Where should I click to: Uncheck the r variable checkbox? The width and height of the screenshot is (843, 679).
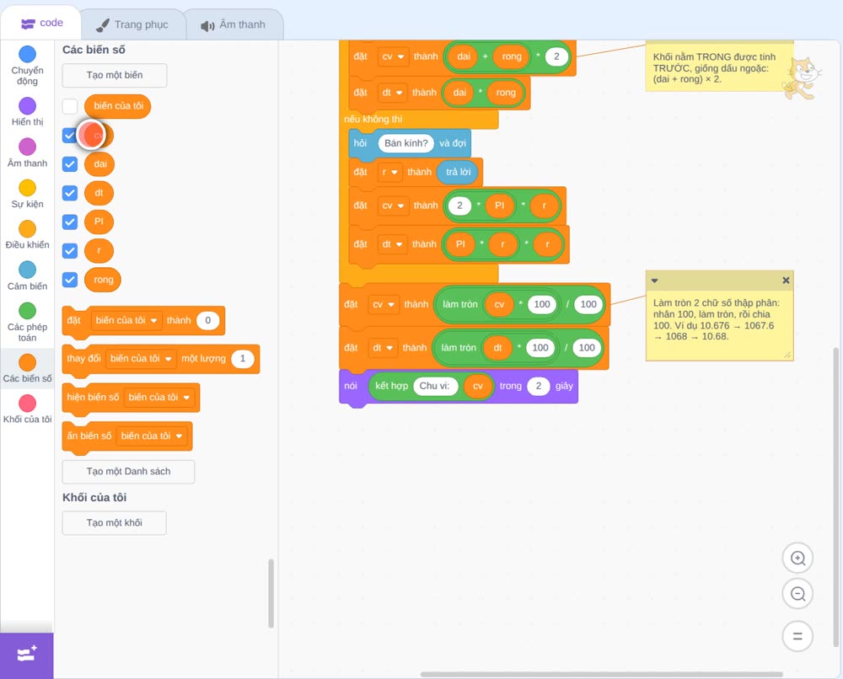point(70,251)
